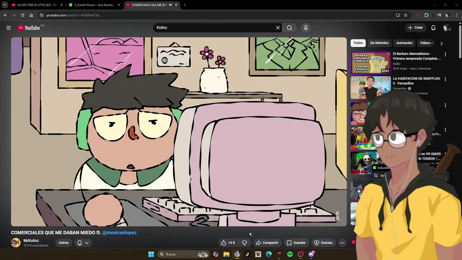Follow @mexicanlopez mention link

[x=119, y=233]
